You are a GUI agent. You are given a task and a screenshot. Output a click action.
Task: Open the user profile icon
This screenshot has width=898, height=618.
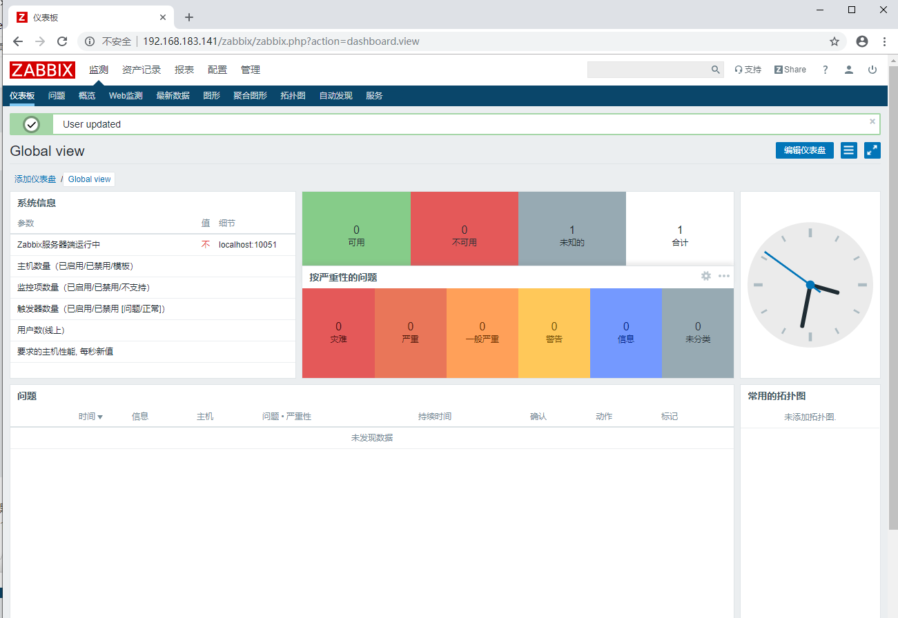click(849, 70)
